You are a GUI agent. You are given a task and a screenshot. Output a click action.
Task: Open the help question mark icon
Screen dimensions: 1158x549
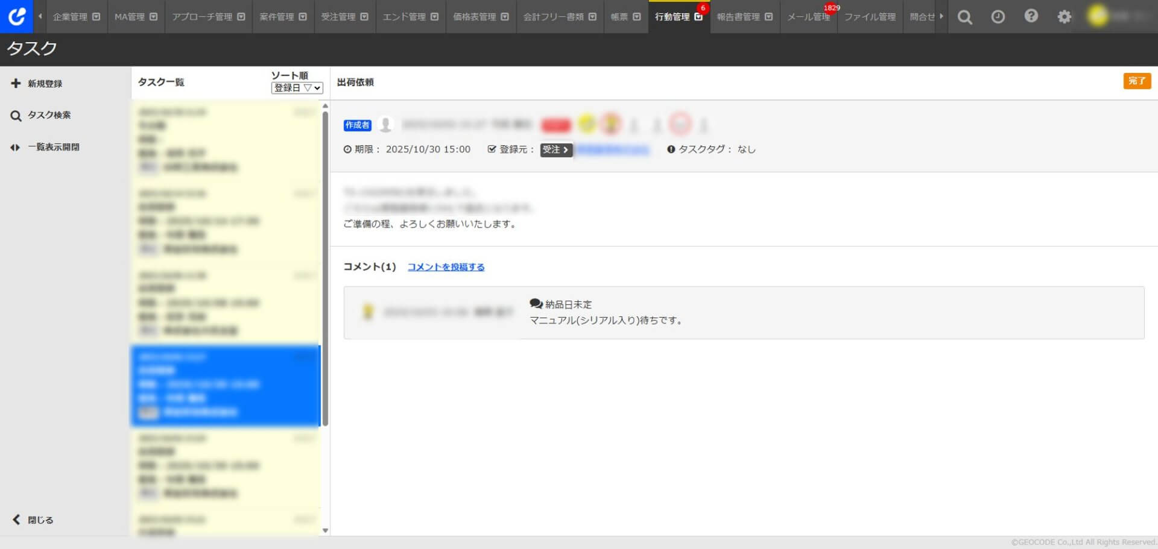click(x=1031, y=17)
